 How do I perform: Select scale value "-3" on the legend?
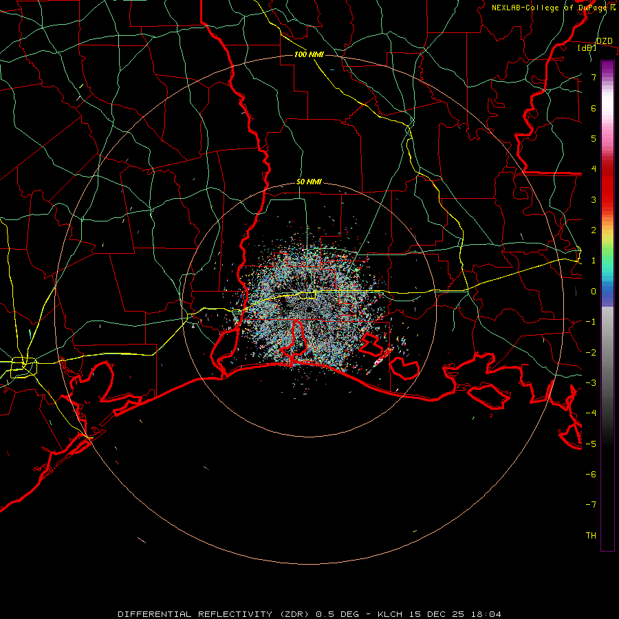pyautogui.click(x=591, y=382)
